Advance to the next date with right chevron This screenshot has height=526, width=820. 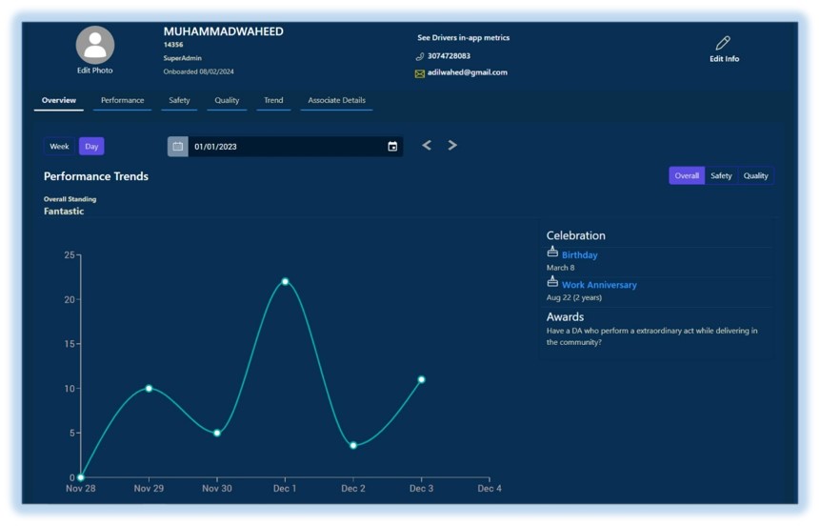point(452,146)
